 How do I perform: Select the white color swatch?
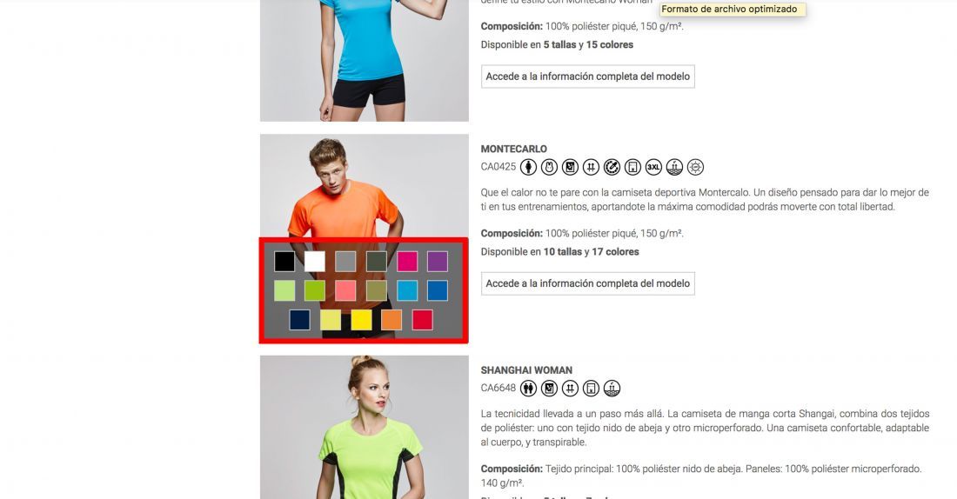tap(315, 261)
